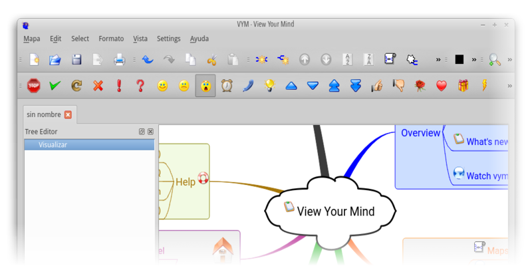Toggle the sad smiley flag
This screenshot has height=266, width=532.
coord(184,86)
